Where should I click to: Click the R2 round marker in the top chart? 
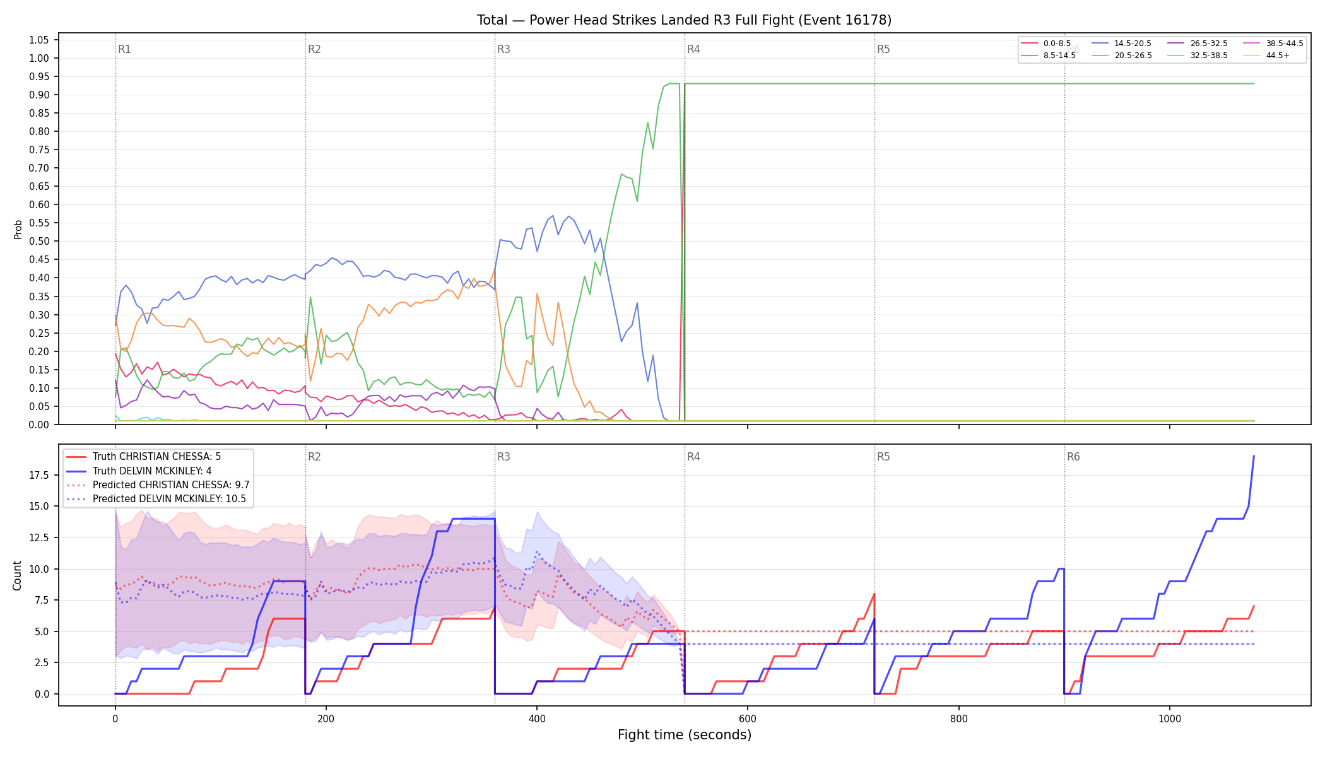[x=314, y=49]
